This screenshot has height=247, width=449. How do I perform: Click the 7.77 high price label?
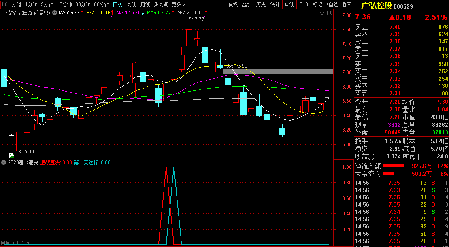tap(199, 19)
